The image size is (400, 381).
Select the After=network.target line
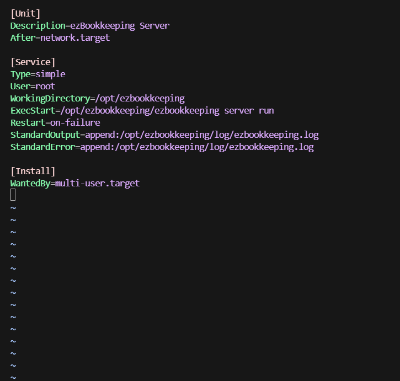coord(60,37)
